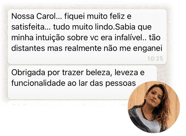Click the word 'Obrigada' in the second bubble
This screenshot has width=186, height=136.
click(x=28, y=73)
